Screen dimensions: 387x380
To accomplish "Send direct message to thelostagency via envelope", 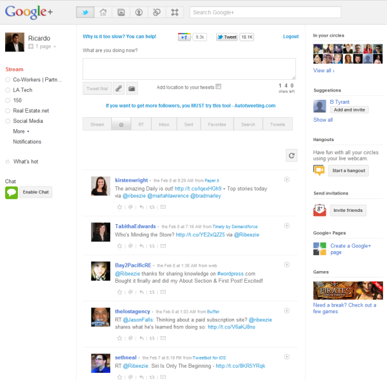I will tap(163, 338).
